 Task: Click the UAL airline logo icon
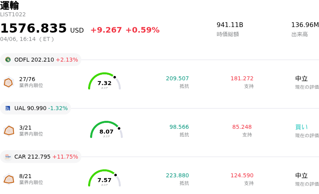tap(8, 108)
